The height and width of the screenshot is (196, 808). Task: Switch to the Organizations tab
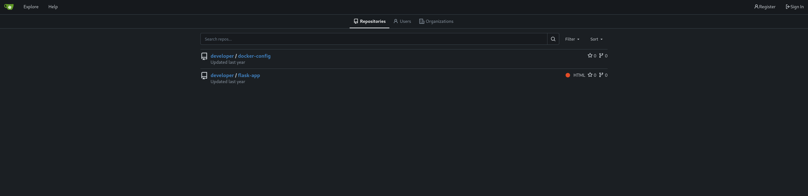pos(436,21)
